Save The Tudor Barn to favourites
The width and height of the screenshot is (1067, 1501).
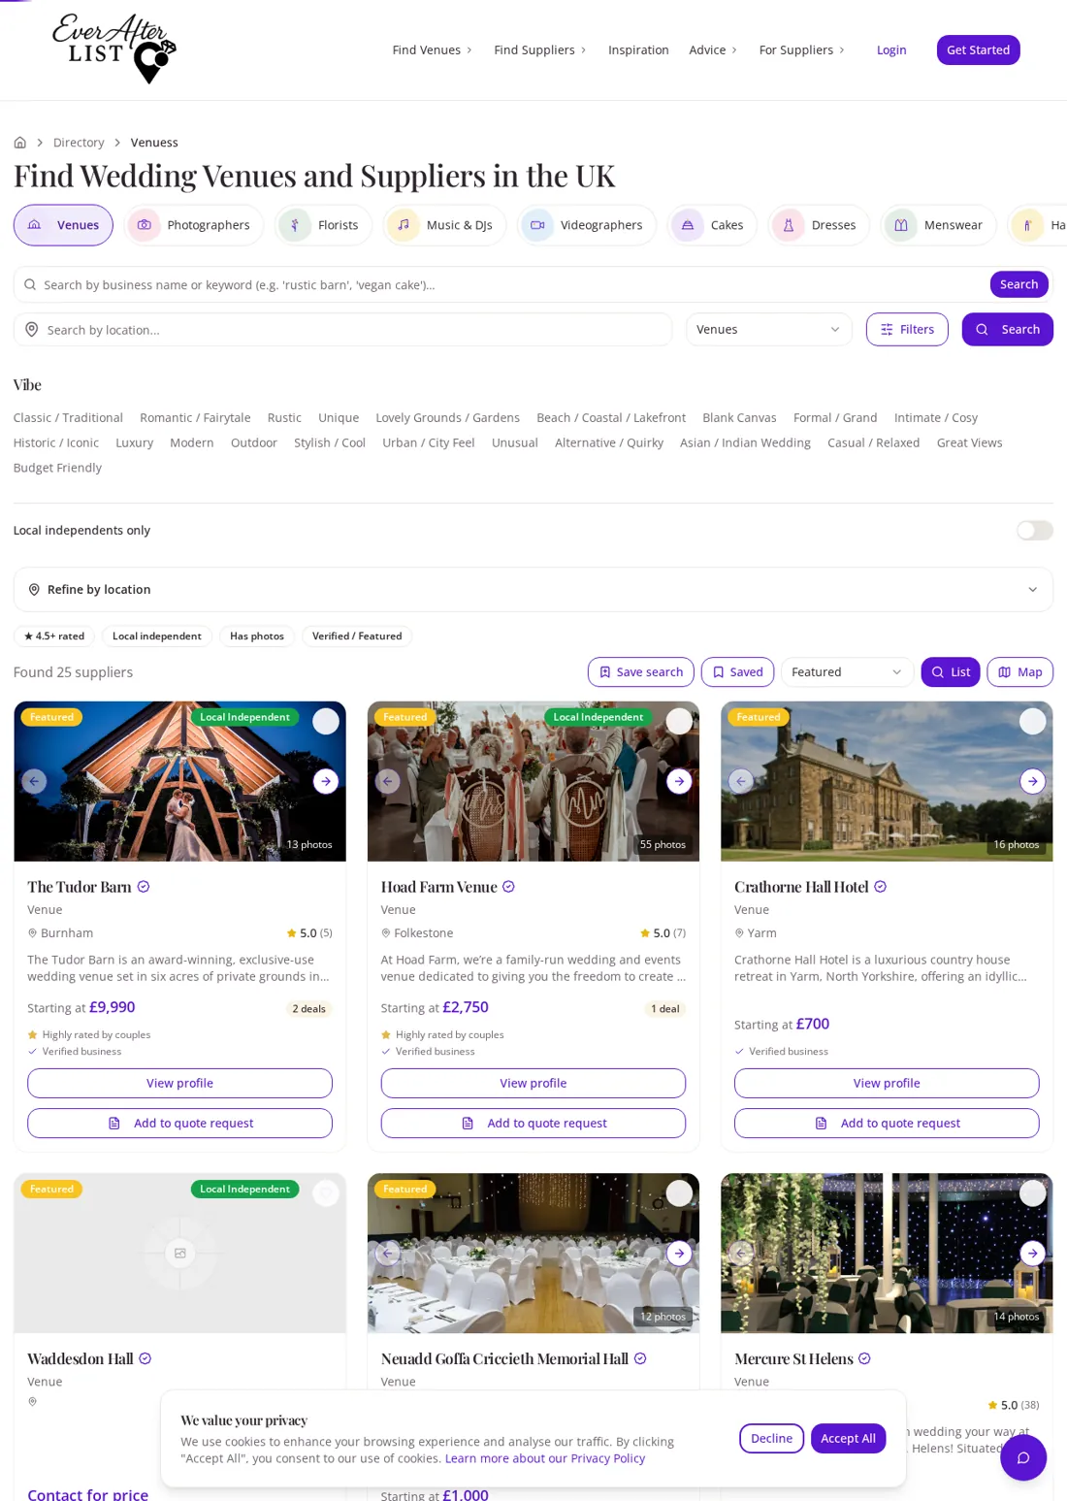click(326, 721)
